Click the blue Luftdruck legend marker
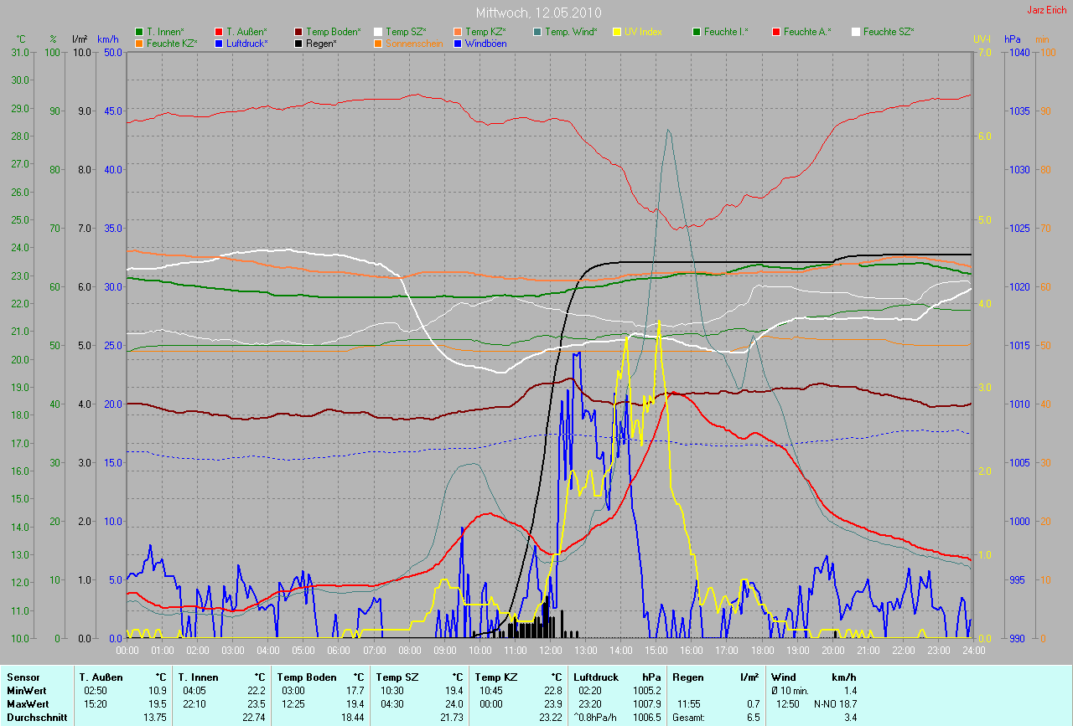The width and height of the screenshot is (1073, 726). 219,44
